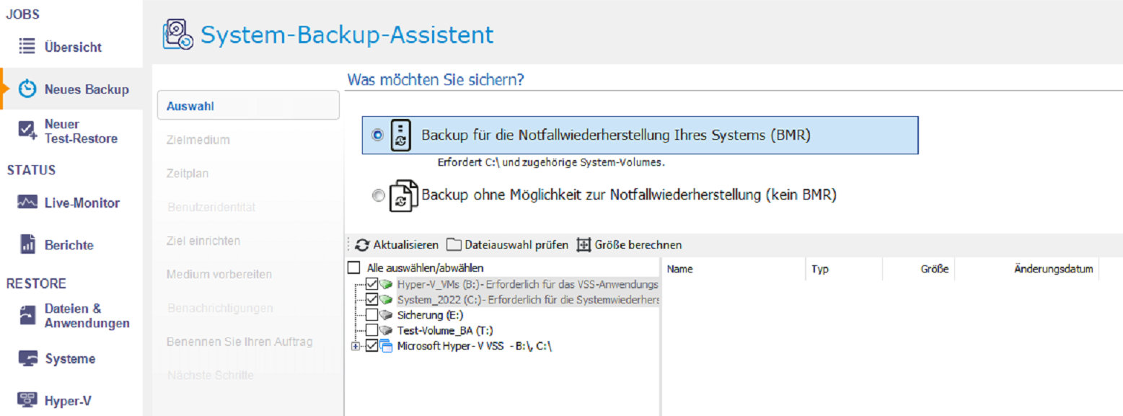The image size is (1123, 416).
Task: Select backup without BMR radio option
Action: click(x=378, y=195)
